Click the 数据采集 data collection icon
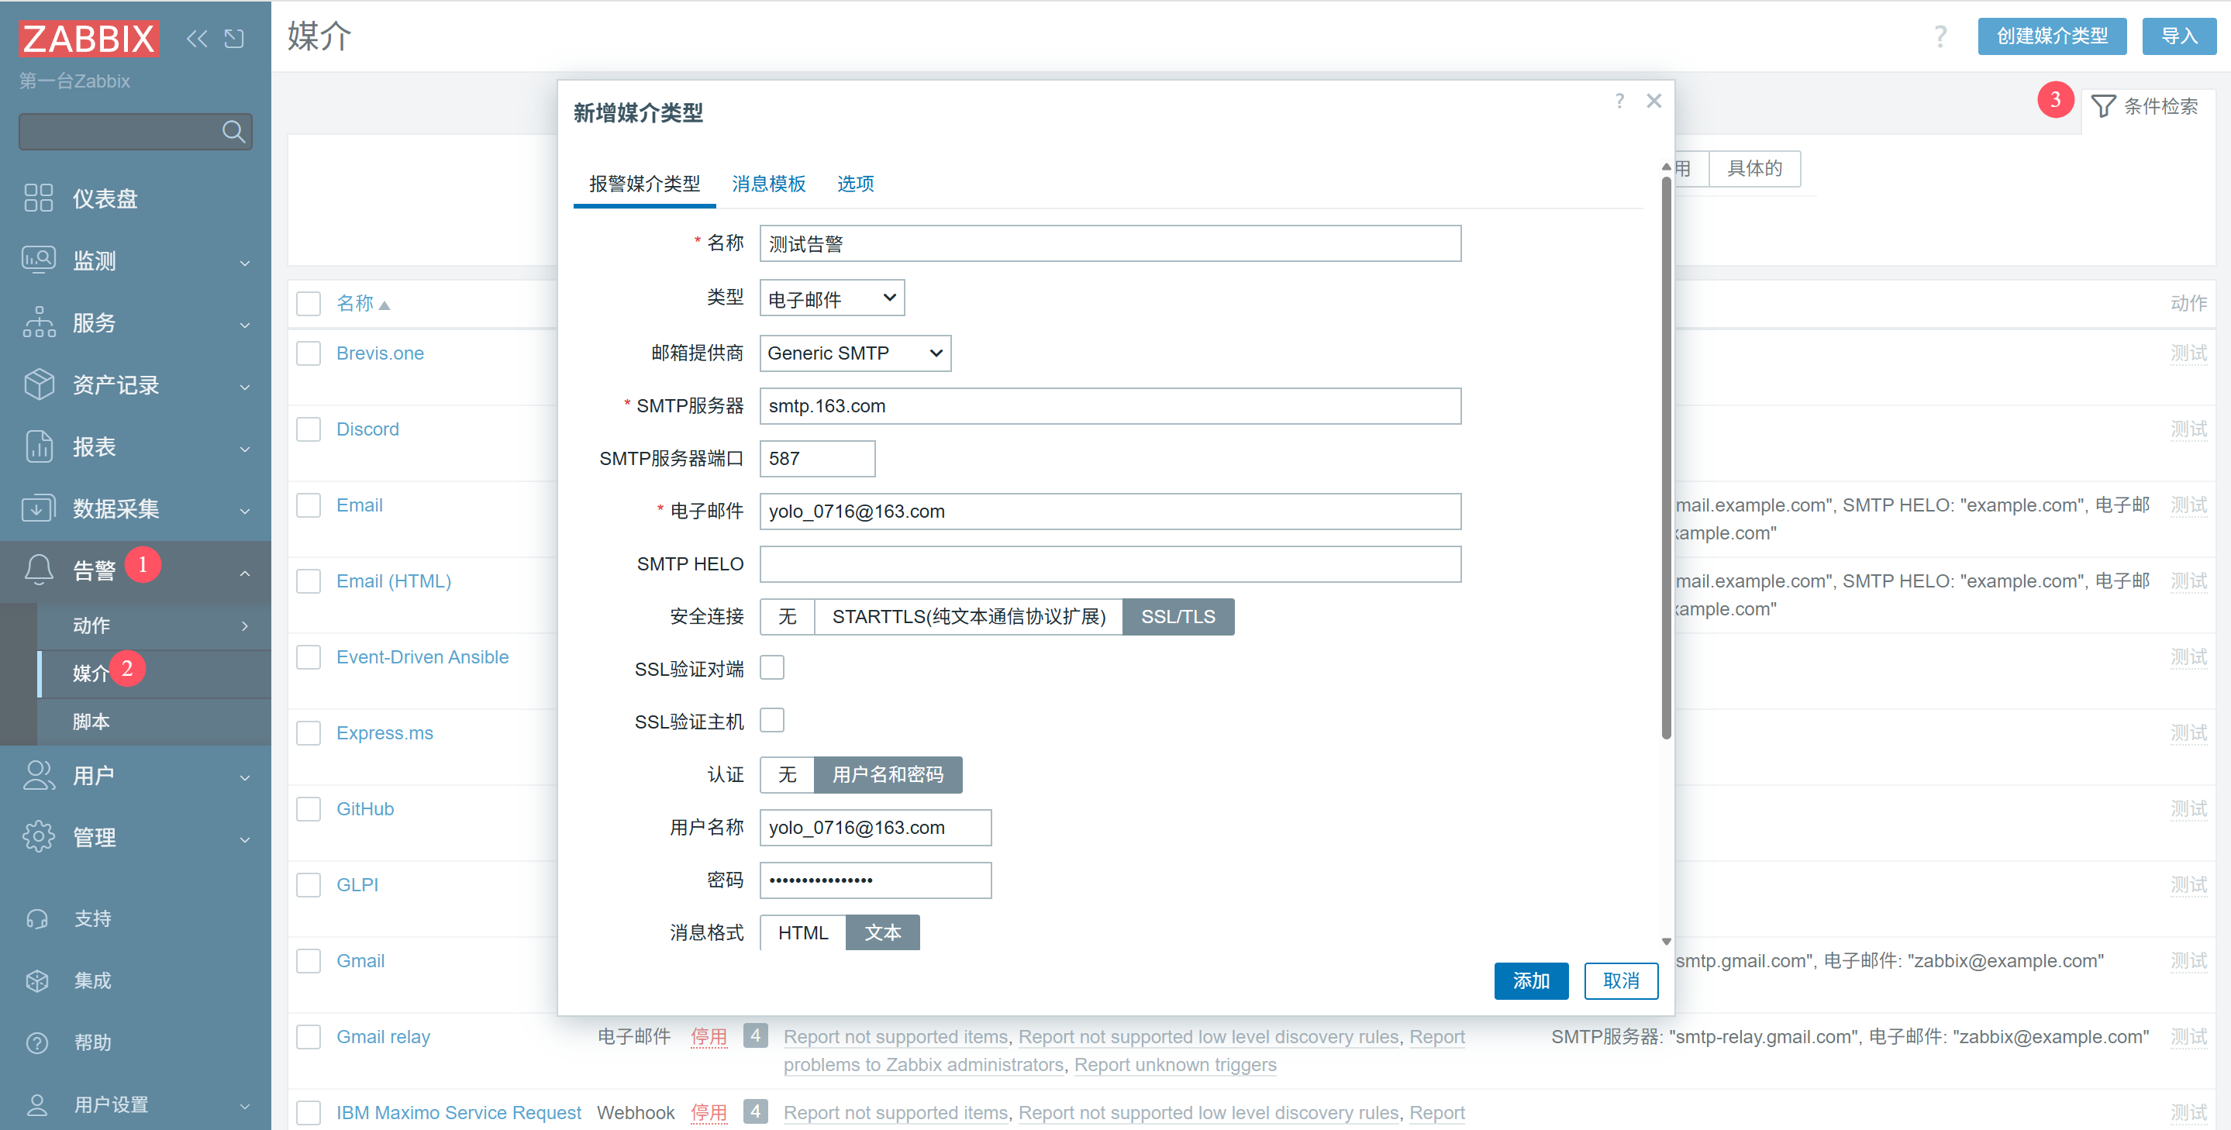 pos(38,508)
